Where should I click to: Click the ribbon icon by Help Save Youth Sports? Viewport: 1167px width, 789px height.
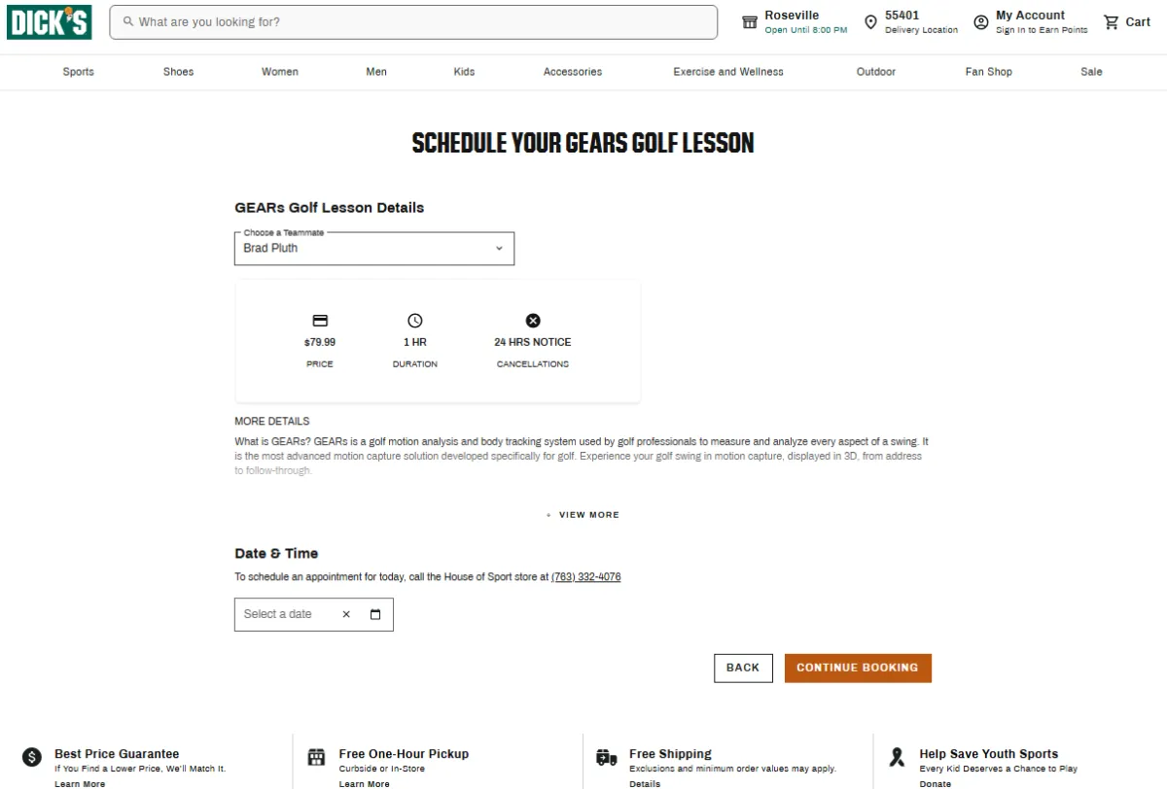(x=898, y=757)
